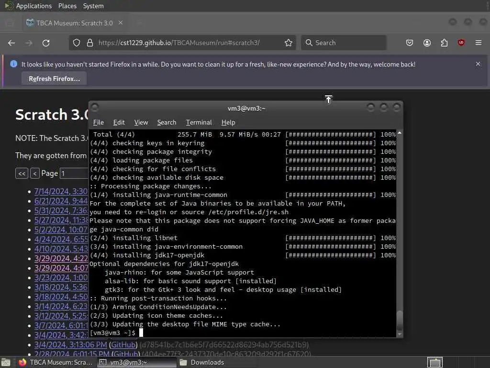Open the terminal Help menu
The image size is (490, 368).
pyautogui.click(x=228, y=122)
